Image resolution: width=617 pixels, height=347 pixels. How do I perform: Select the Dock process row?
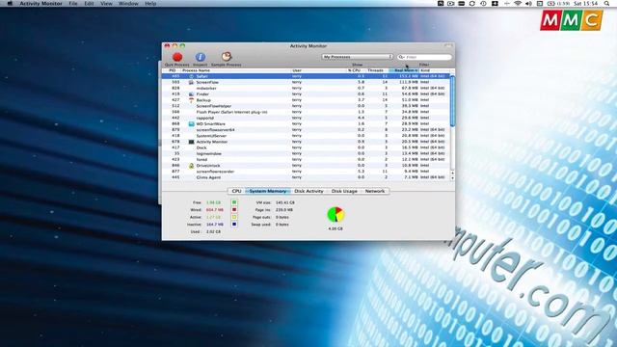[306, 147]
